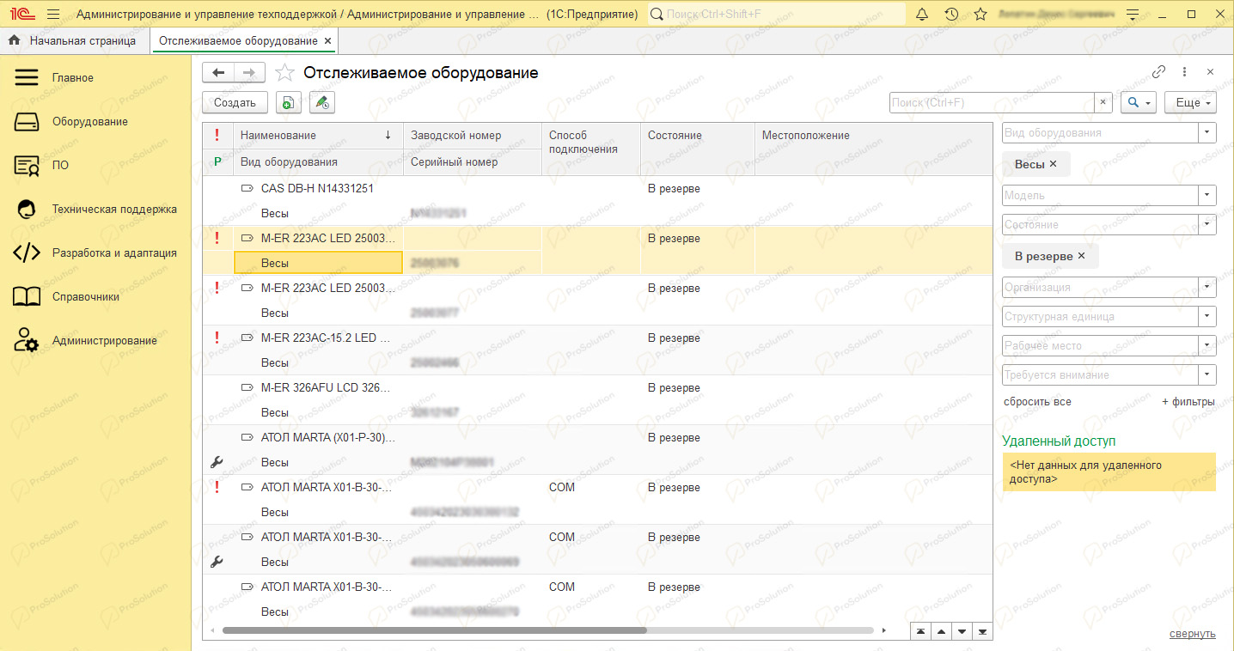The height and width of the screenshot is (651, 1234).
Task: Open notifications bell icon
Action: point(922,15)
